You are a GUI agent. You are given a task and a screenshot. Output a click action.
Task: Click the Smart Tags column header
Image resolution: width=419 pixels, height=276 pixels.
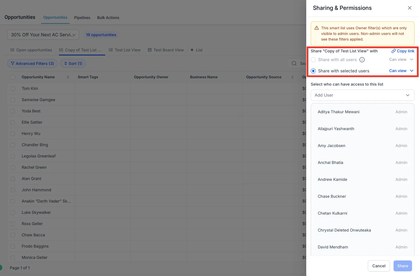88,77
